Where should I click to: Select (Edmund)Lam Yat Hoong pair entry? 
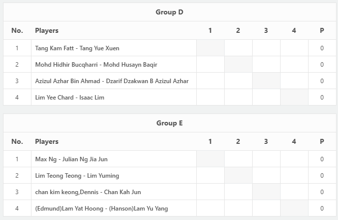101,209
